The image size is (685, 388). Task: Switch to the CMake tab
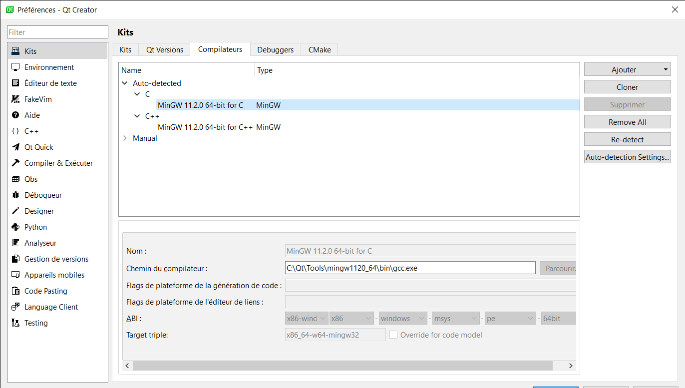[319, 49]
